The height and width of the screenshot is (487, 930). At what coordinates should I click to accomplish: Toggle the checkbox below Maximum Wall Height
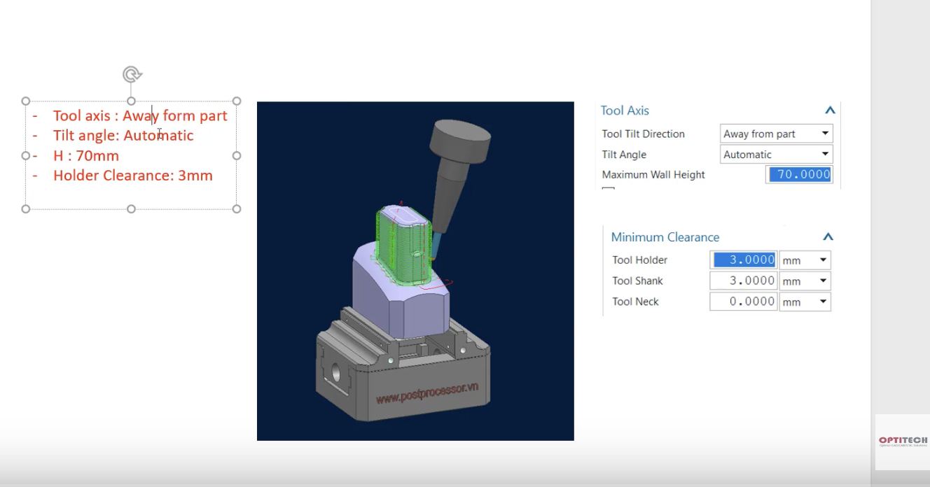click(608, 189)
